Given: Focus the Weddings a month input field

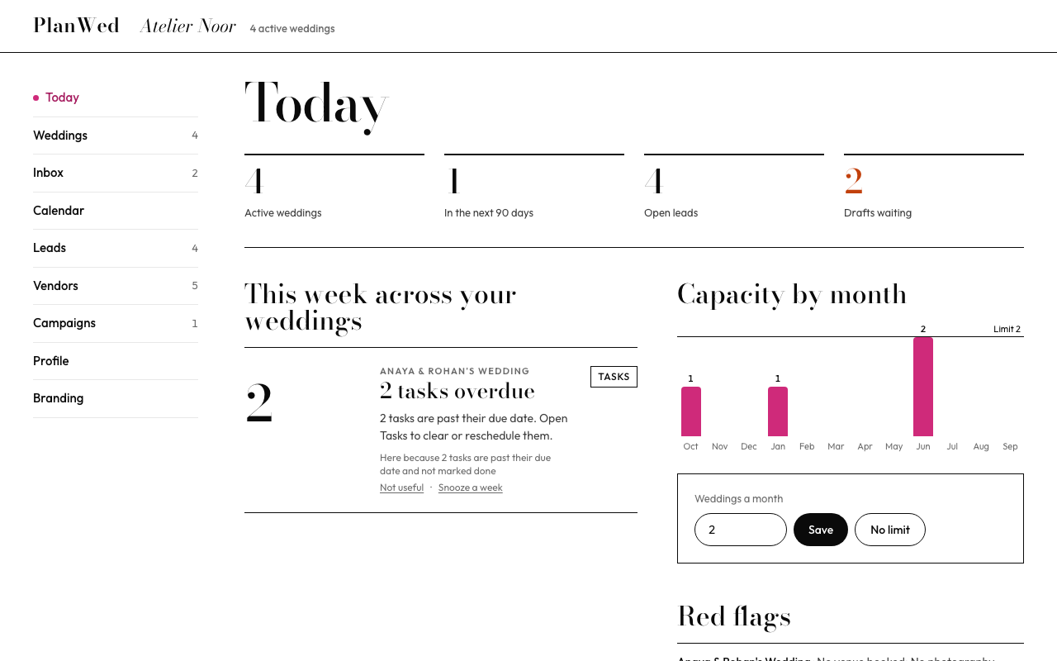Looking at the screenshot, I should pyautogui.click(x=741, y=530).
